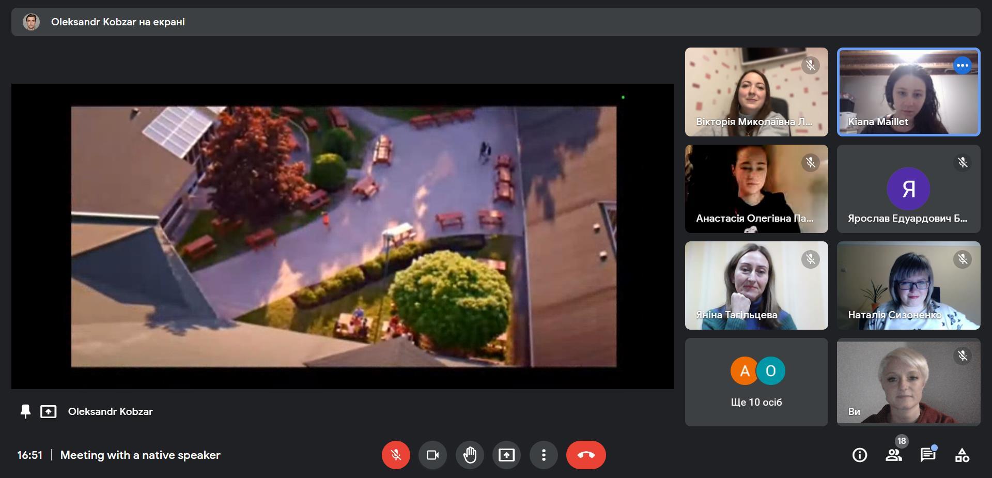Start presenting your screen

(506, 455)
